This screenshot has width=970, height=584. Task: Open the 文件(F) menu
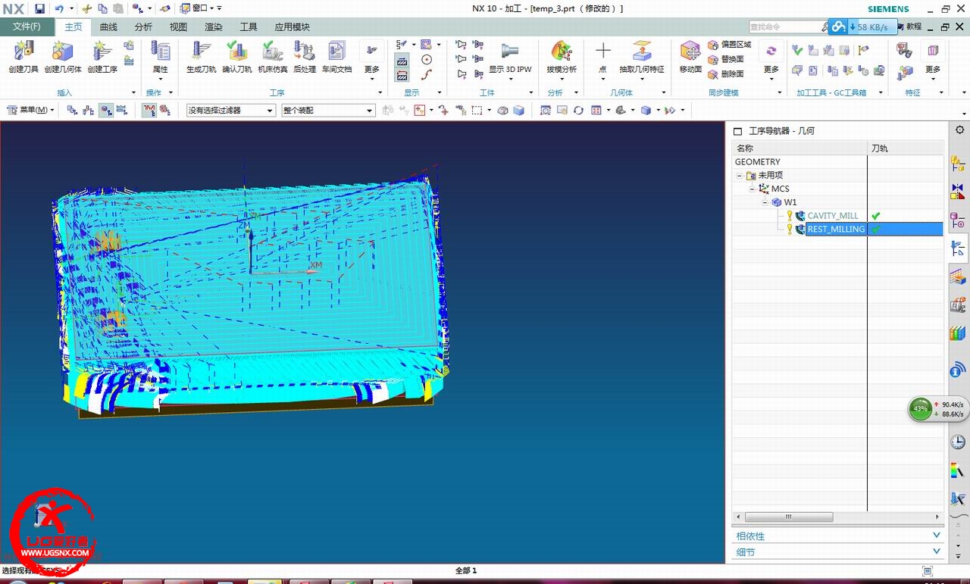tap(27, 27)
